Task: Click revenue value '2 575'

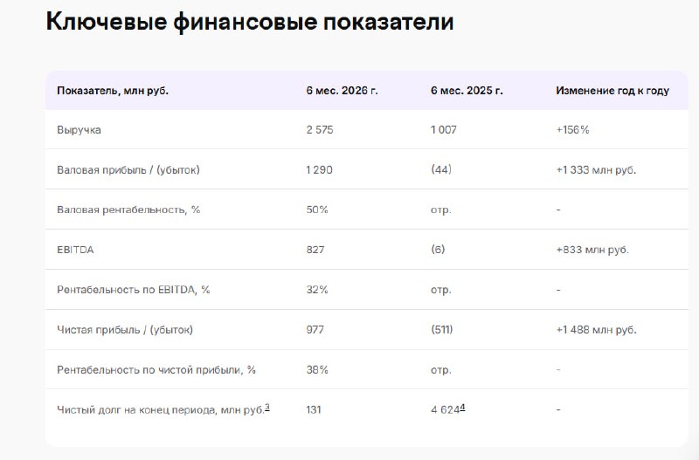Action: [320, 129]
